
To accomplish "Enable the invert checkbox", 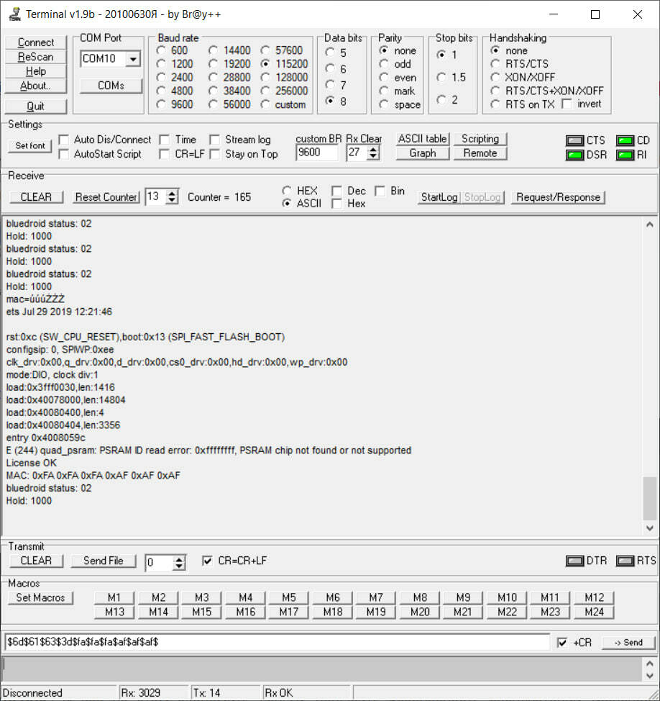I will click(x=567, y=104).
